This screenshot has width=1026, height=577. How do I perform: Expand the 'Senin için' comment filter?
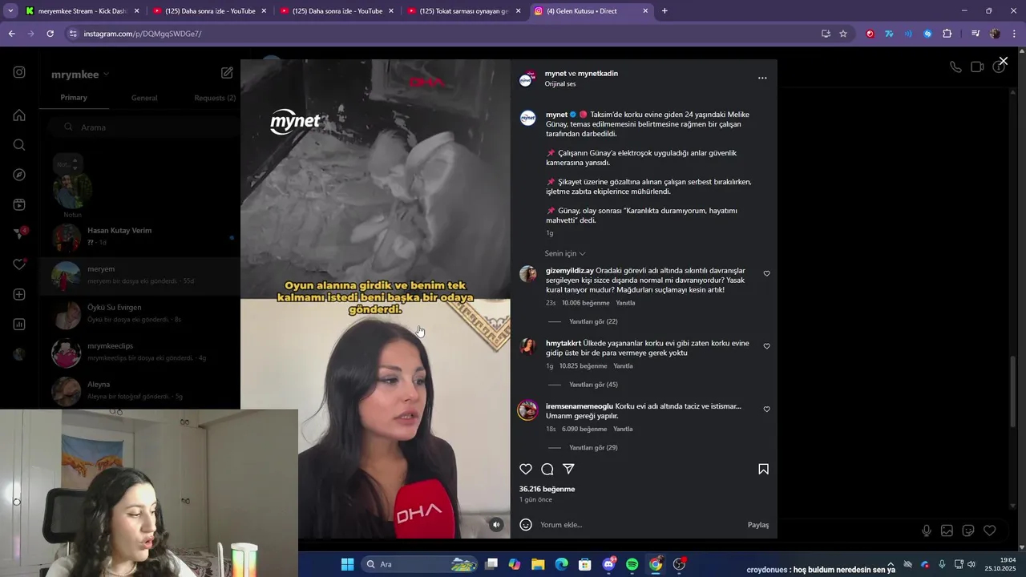[565, 253]
